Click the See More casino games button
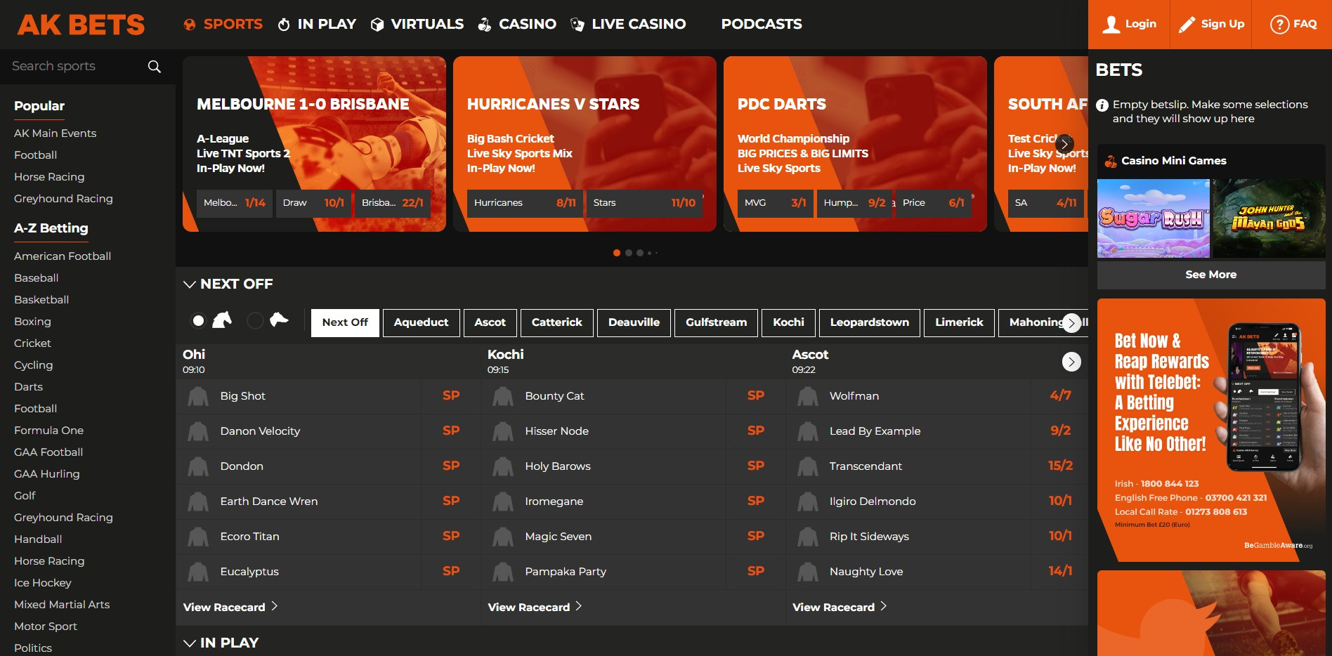 tap(1210, 275)
